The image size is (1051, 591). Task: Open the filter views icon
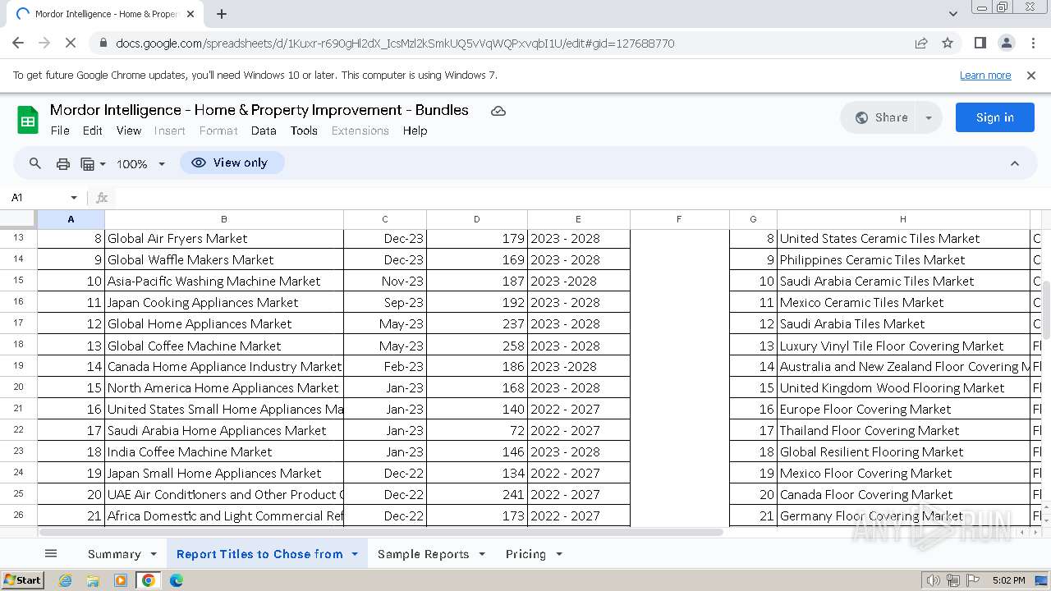tap(87, 163)
